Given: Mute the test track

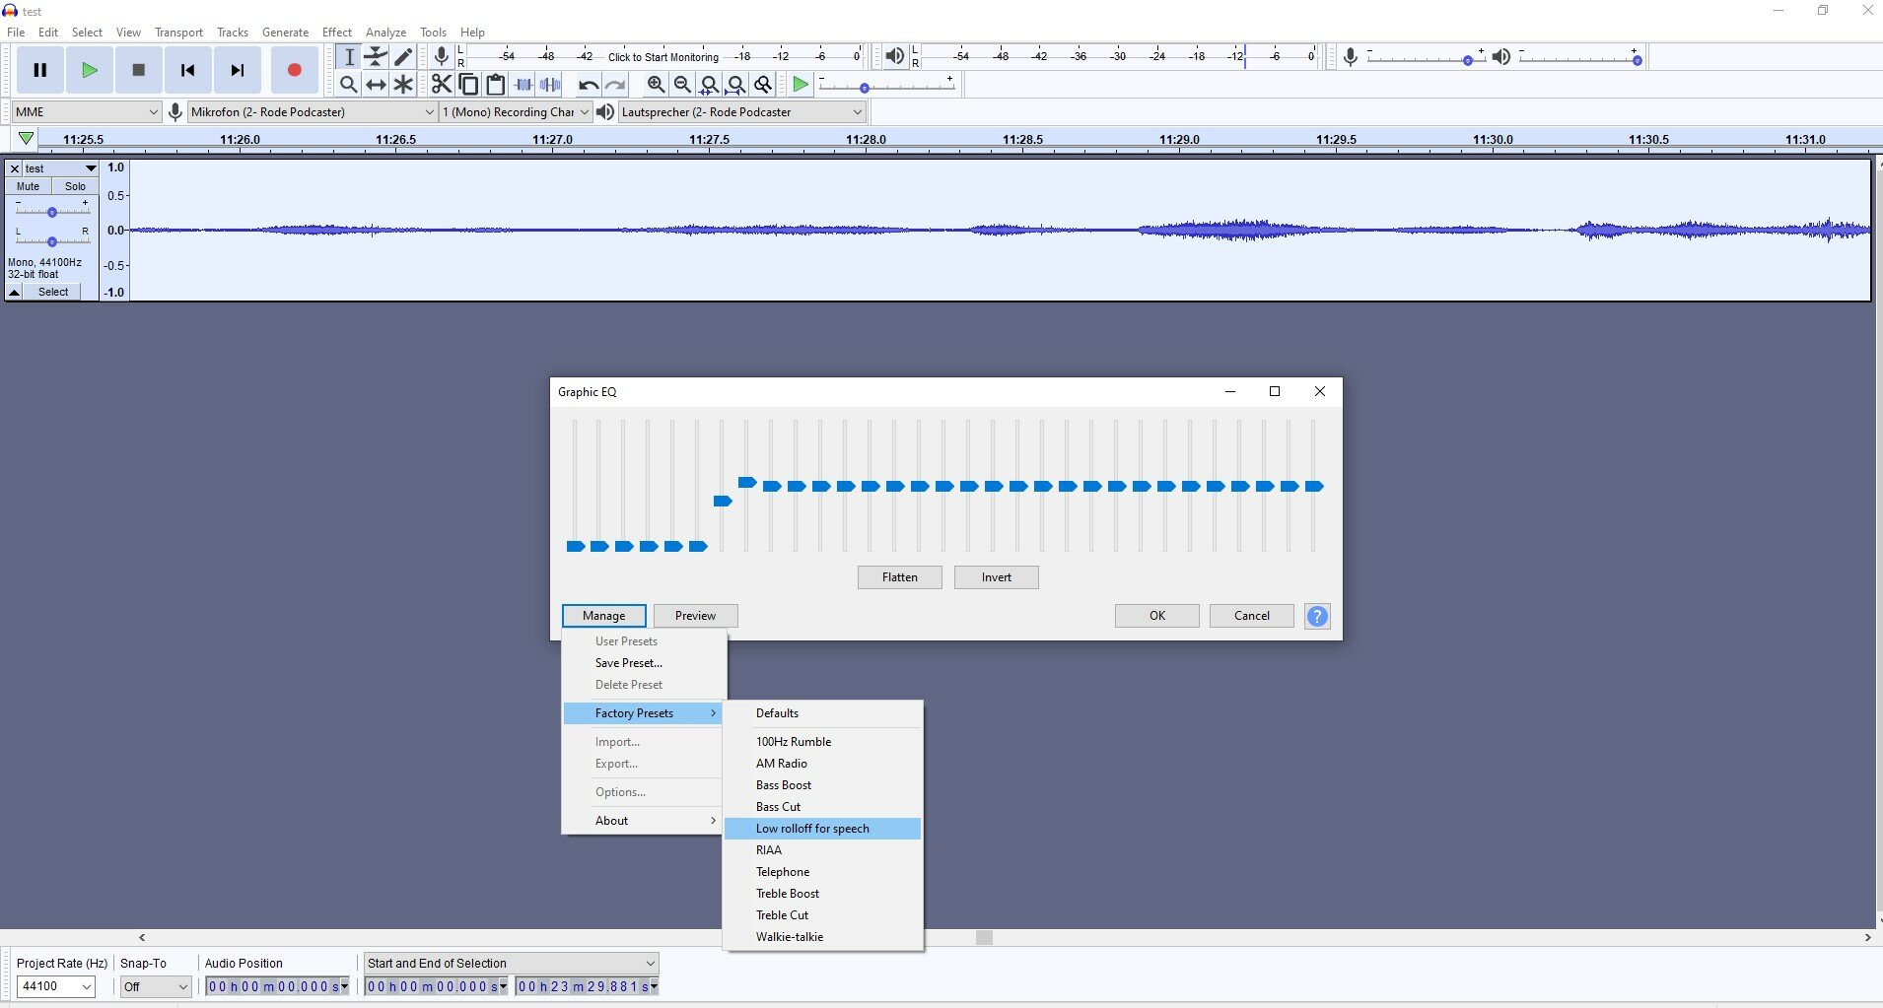Looking at the screenshot, I should tap(28, 186).
